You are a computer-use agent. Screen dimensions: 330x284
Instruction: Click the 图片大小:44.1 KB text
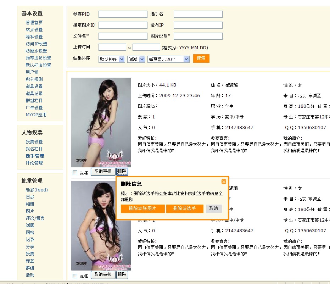coord(157,85)
